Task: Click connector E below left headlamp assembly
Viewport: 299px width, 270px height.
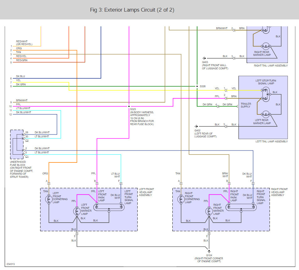Action: tap(77, 234)
